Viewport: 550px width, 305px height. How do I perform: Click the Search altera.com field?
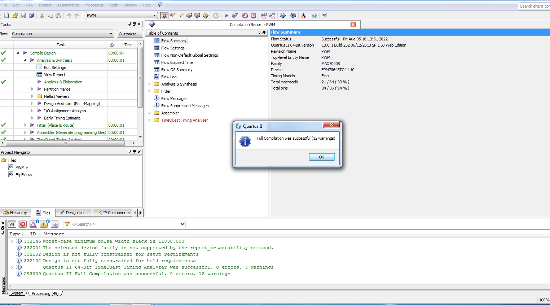click(534, 6)
